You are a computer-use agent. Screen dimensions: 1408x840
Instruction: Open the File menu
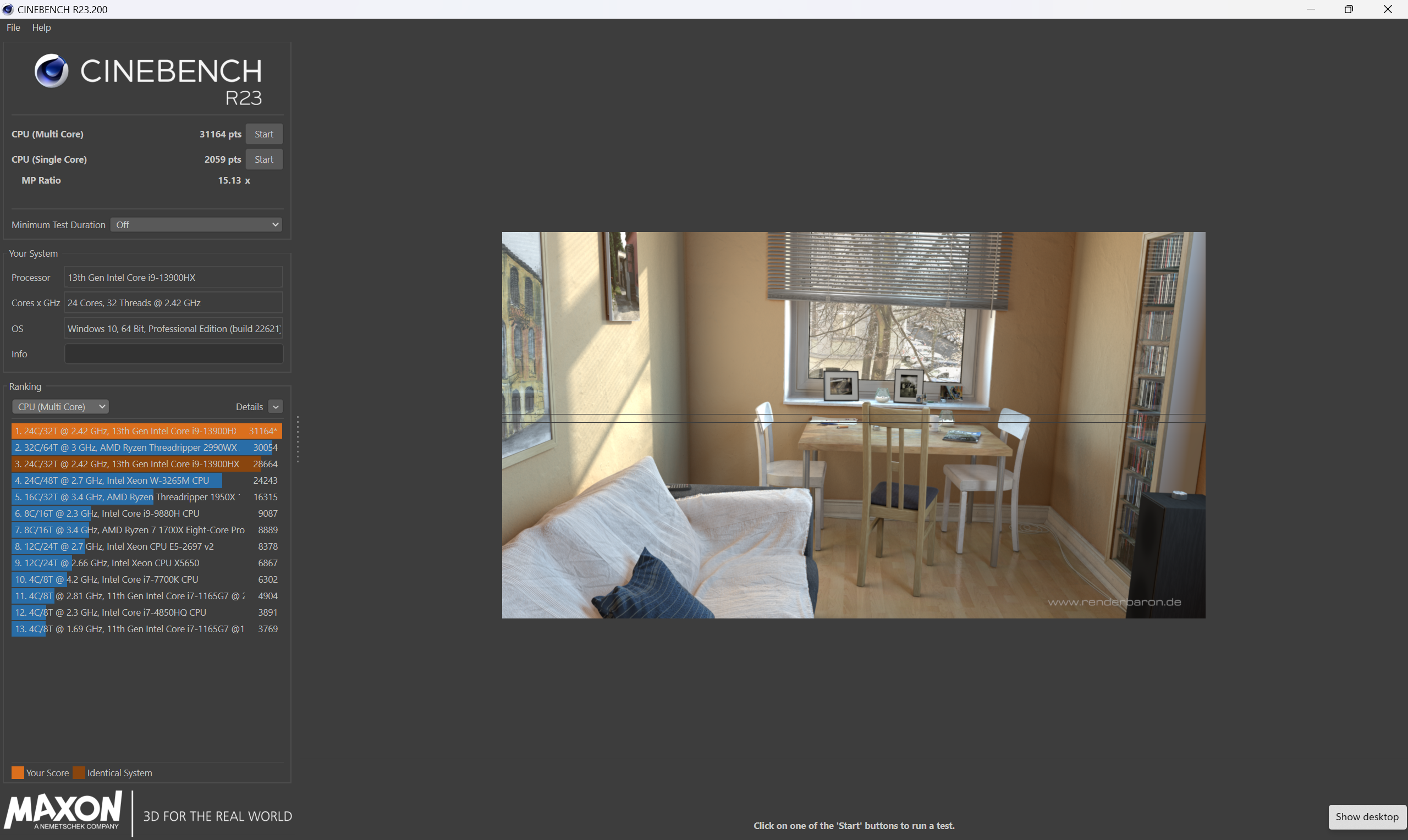(13, 27)
